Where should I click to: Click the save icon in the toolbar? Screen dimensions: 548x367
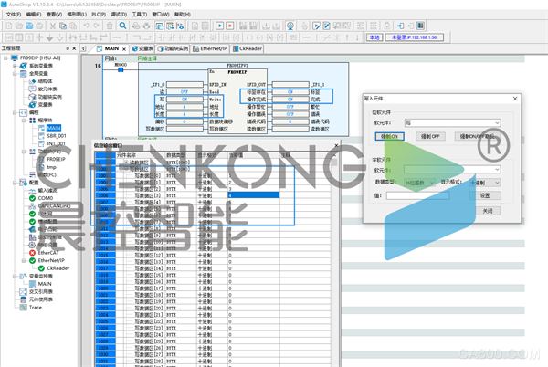29,26
